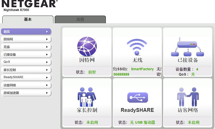Click the arrow on sidebar 家长控制 row
215x129 pixels.
click(47, 70)
